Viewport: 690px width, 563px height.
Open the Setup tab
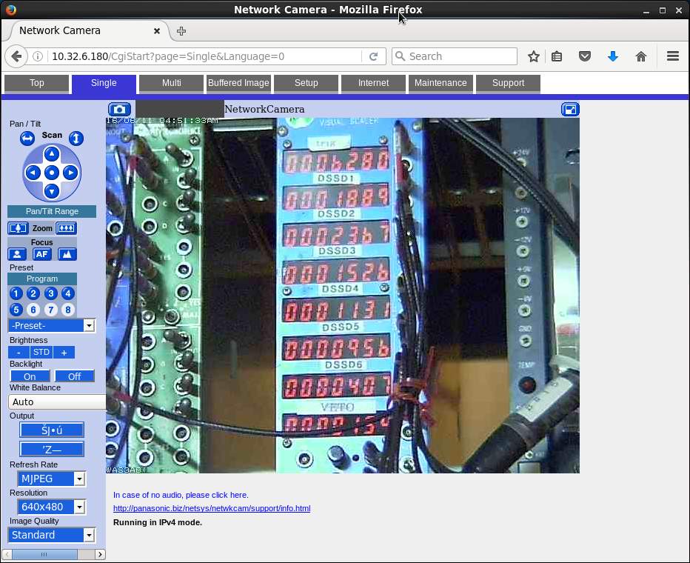306,83
